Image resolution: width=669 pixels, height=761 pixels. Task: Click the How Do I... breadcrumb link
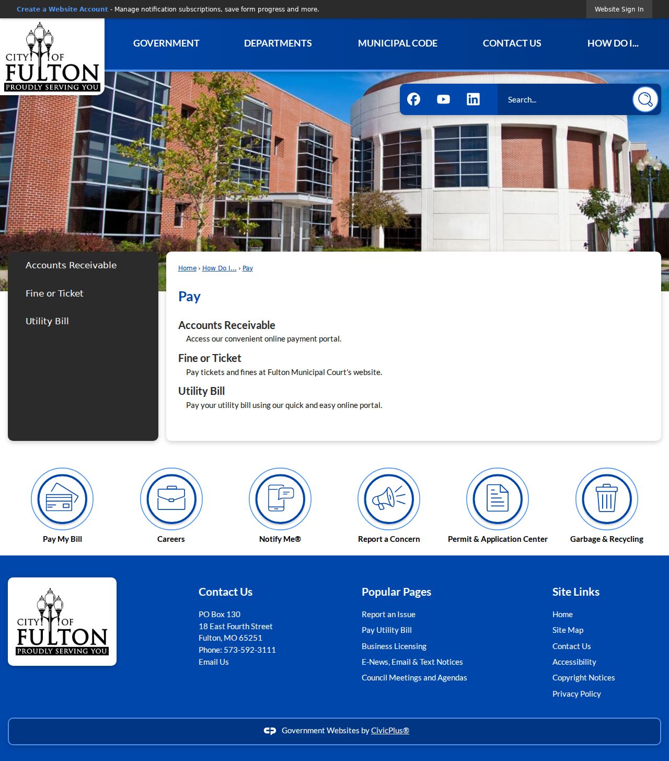point(220,268)
